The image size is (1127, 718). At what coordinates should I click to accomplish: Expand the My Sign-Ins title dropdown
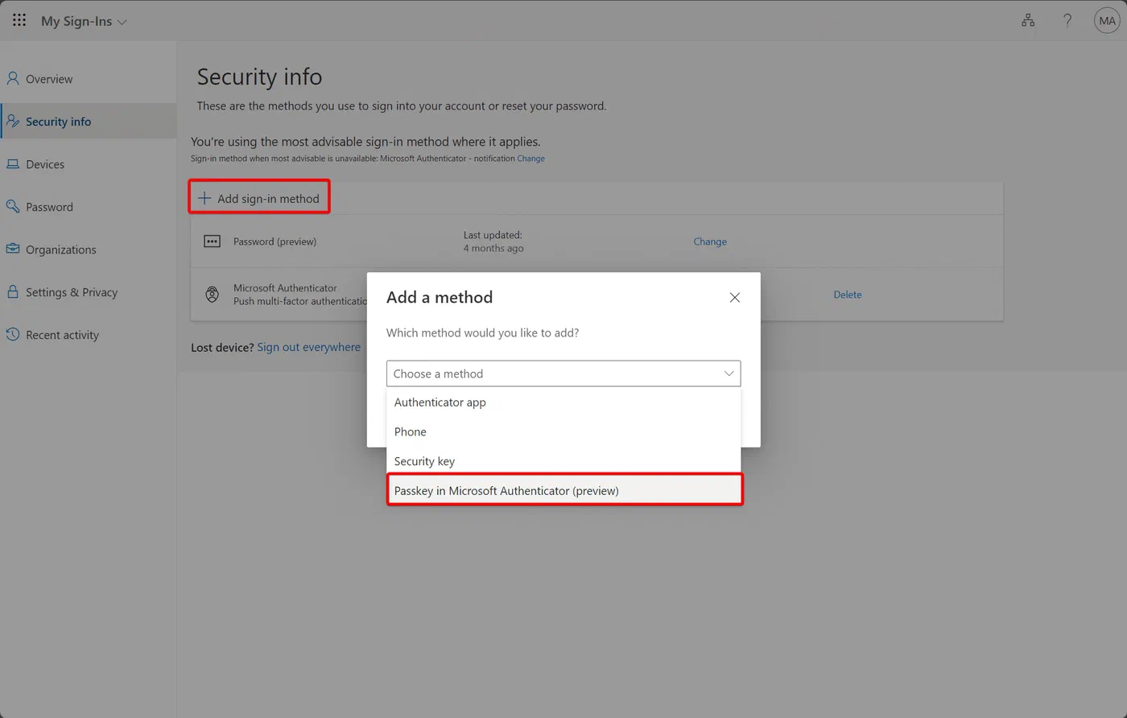point(85,22)
